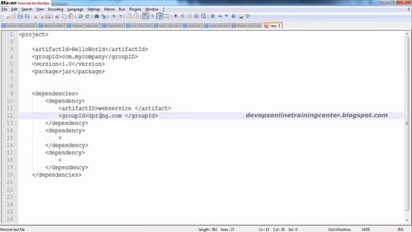412x232 pixels.
Task: Click Run macro multiple times icon
Action: pyautogui.click(x=196, y=16)
